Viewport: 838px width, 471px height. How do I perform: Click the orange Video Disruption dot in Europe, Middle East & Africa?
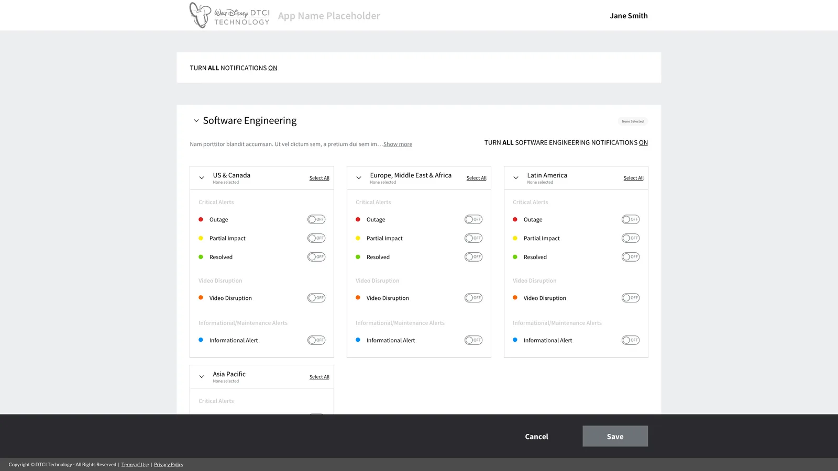[358, 298]
